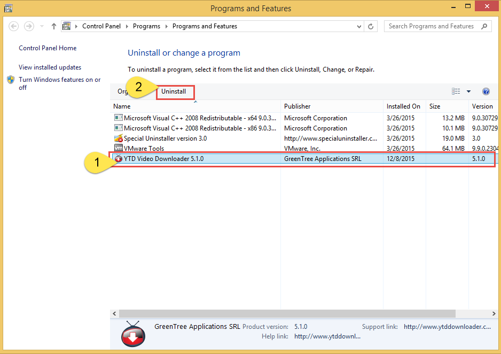Click the Windows features shield icon

coord(11,80)
